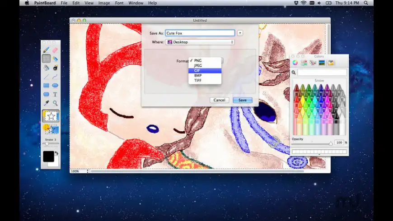393x221 pixels.
Task: Click the clock in the menu bar
Action: coord(347,3)
